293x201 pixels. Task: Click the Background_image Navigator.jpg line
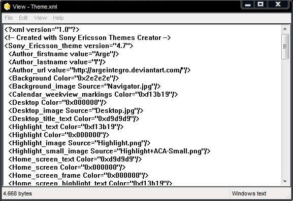point(84,87)
